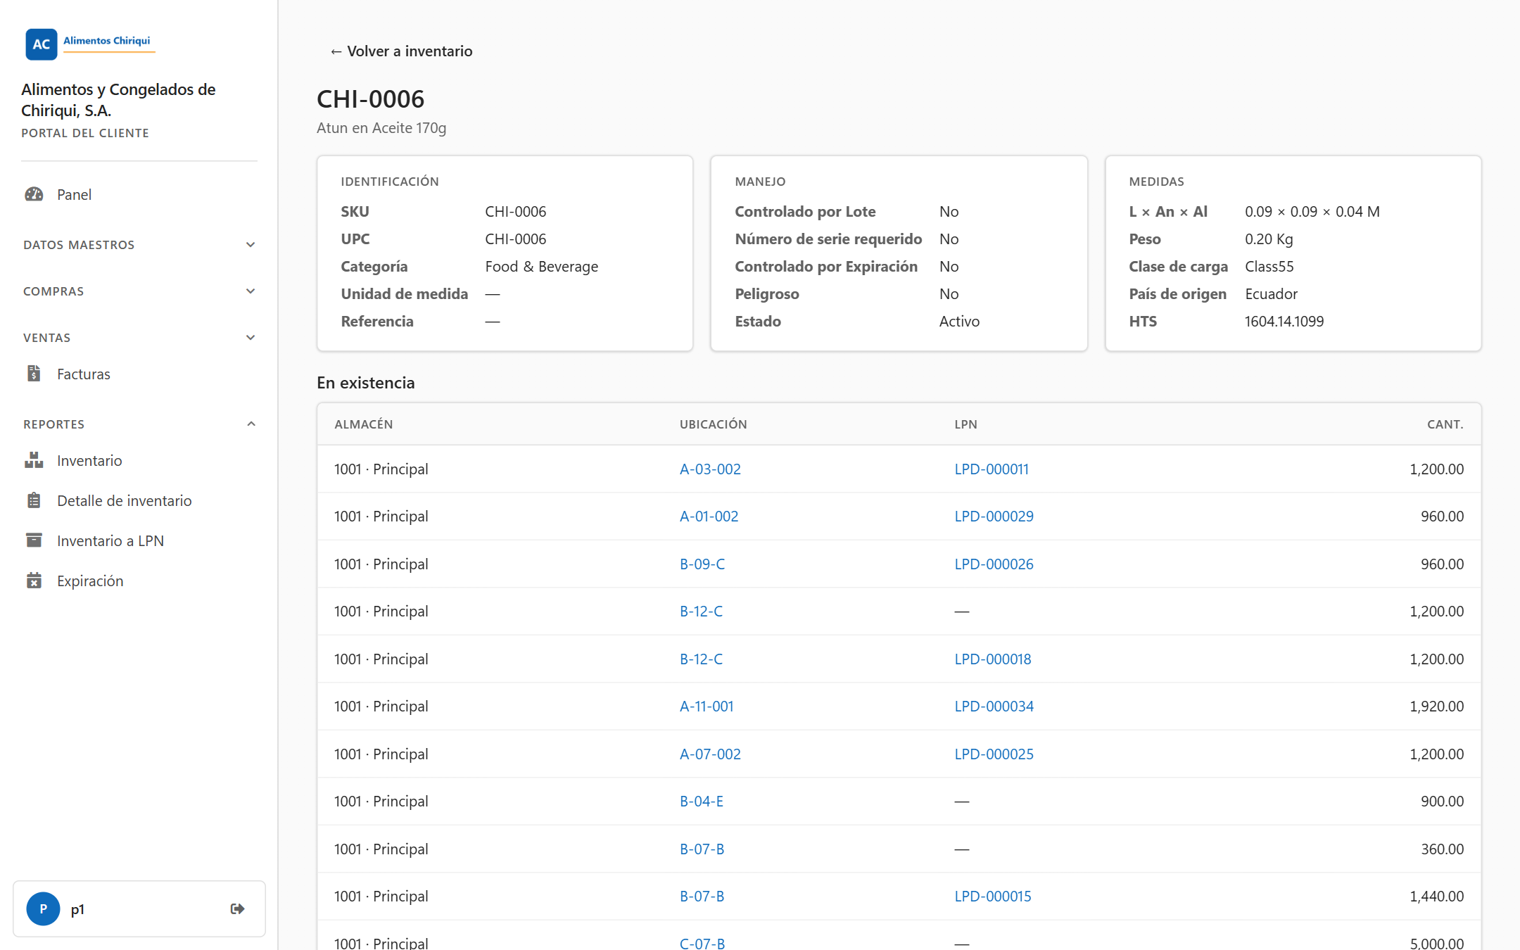Open LPN LPD-000029
Image resolution: width=1520 pixels, height=950 pixels.
click(x=994, y=516)
